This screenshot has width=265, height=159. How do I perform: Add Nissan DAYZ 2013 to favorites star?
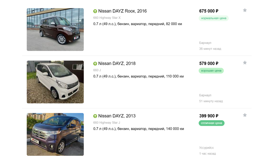coord(245,115)
